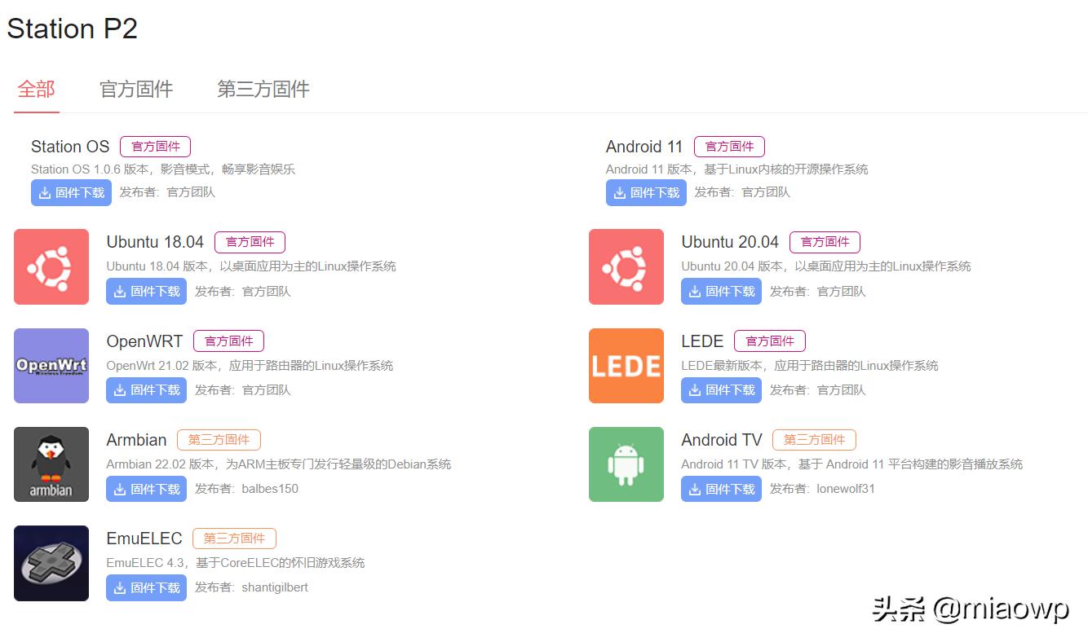The width and height of the screenshot is (1088, 642).
Task: Click the download arrow icon on Station OS button
Action: coord(46,192)
